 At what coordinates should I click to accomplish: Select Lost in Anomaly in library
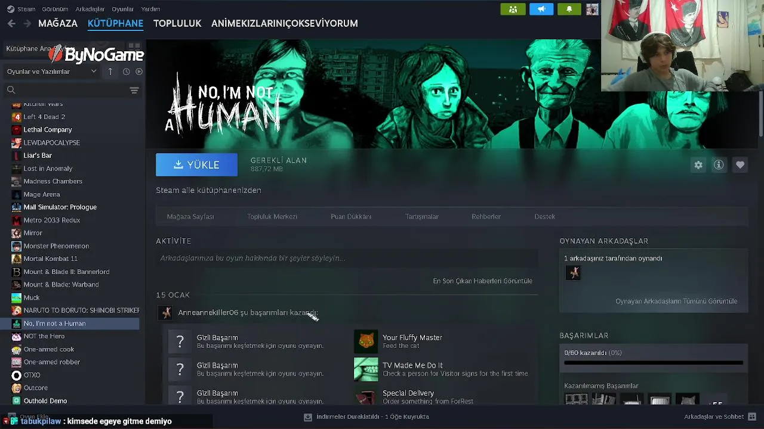tap(48, 169)
